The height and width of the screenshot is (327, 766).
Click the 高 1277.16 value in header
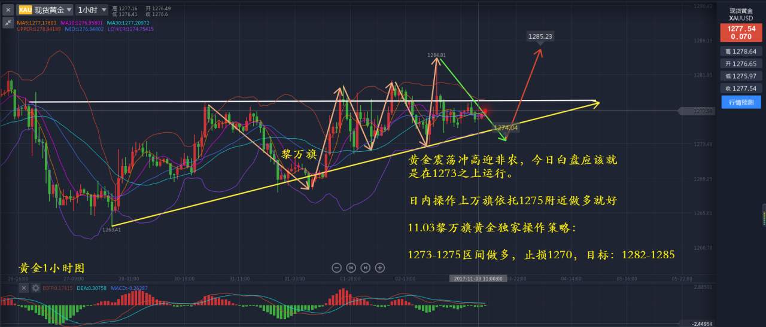click(x=124, y=8)
